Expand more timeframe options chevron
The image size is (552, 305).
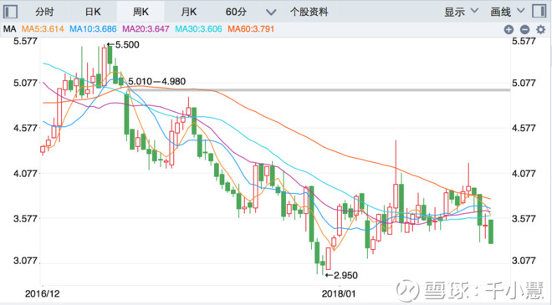point(271,13)
